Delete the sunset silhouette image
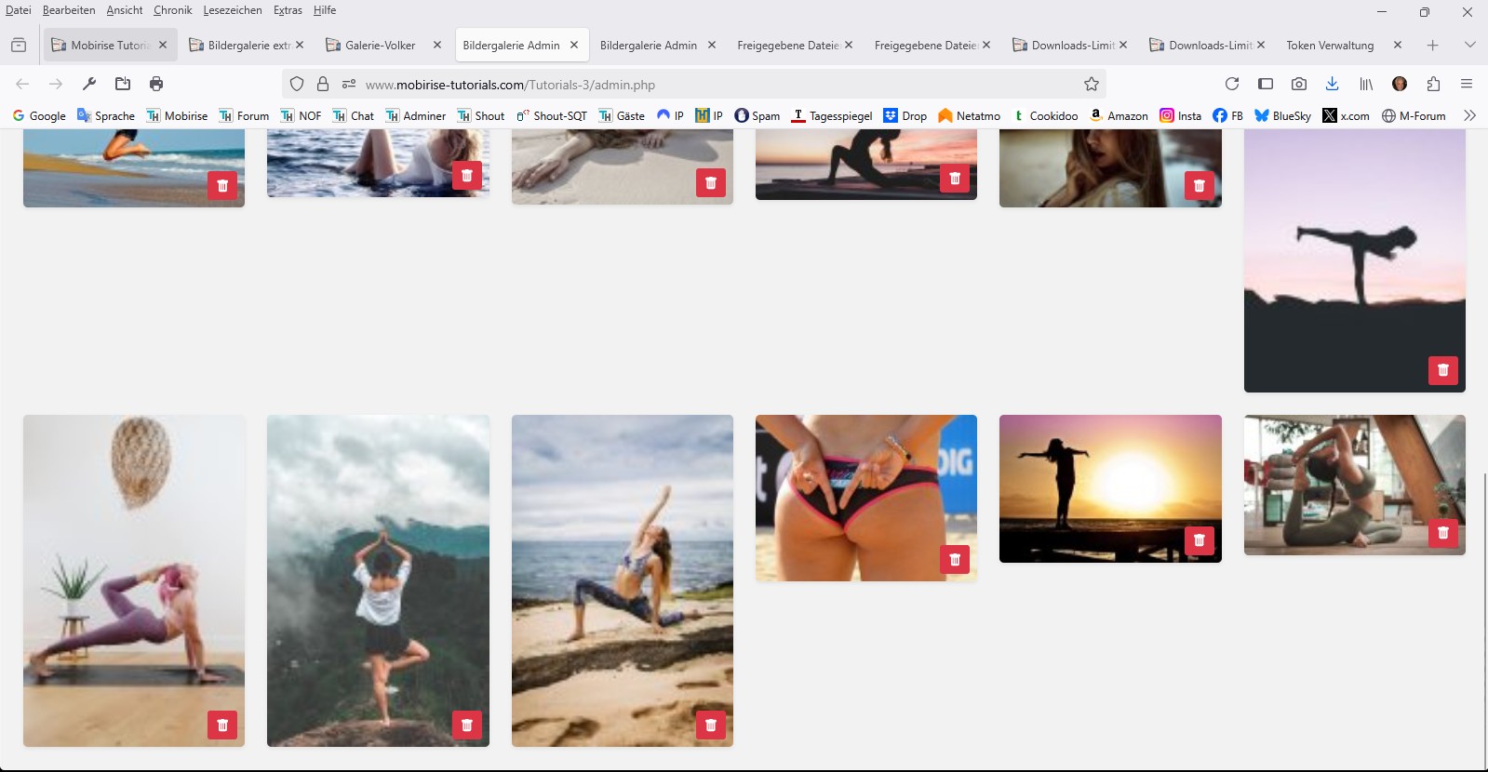The height and width of the screenshot is (772, 1488). [x=1199, y=539]
